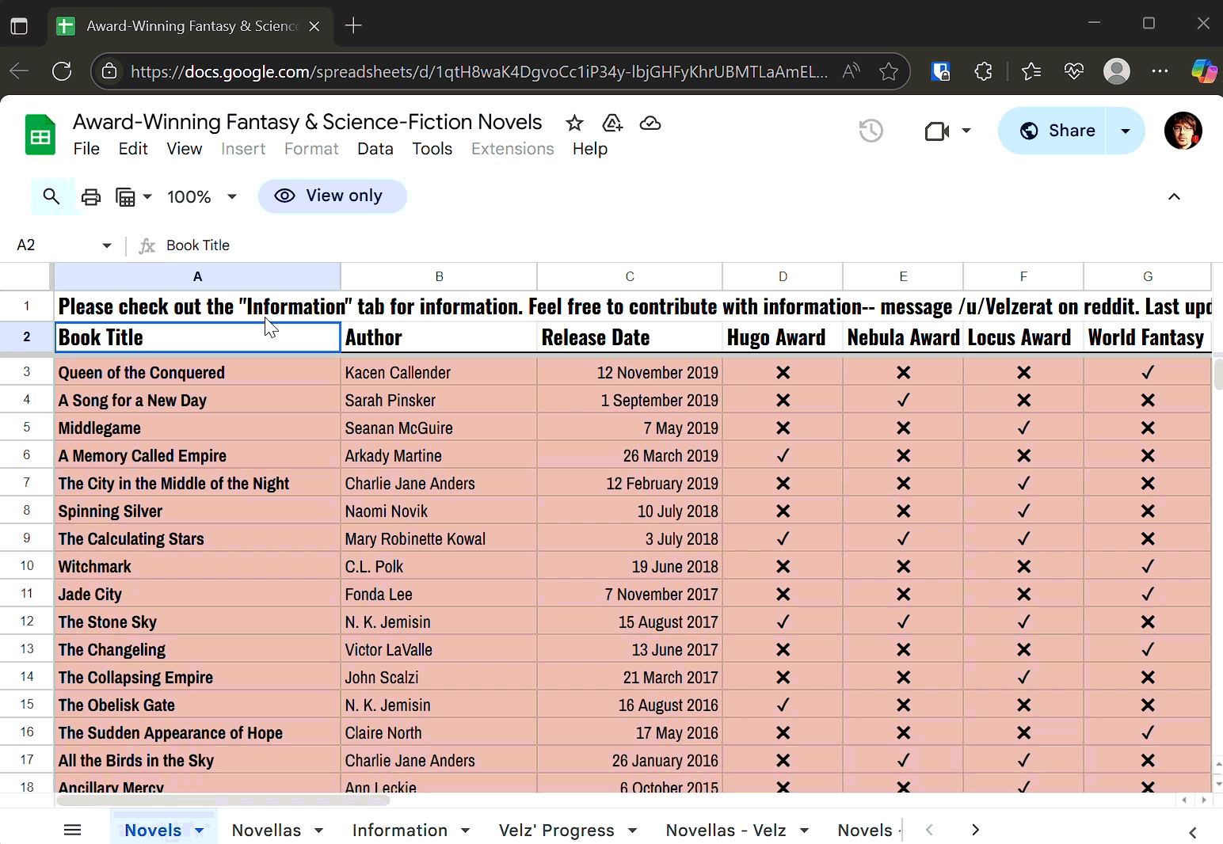Click the browser address bar URL
1223x844 pixels.
[479, 71]
